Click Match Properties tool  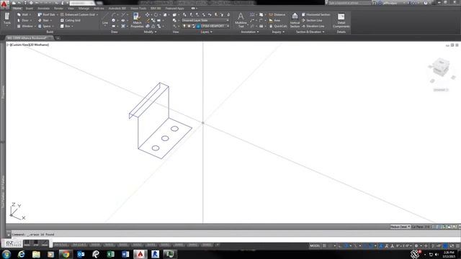(x=137, y=20)
